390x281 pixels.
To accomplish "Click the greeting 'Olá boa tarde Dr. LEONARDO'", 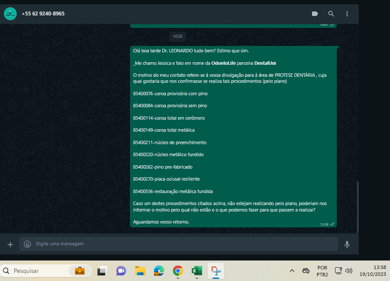I will 163,51.
